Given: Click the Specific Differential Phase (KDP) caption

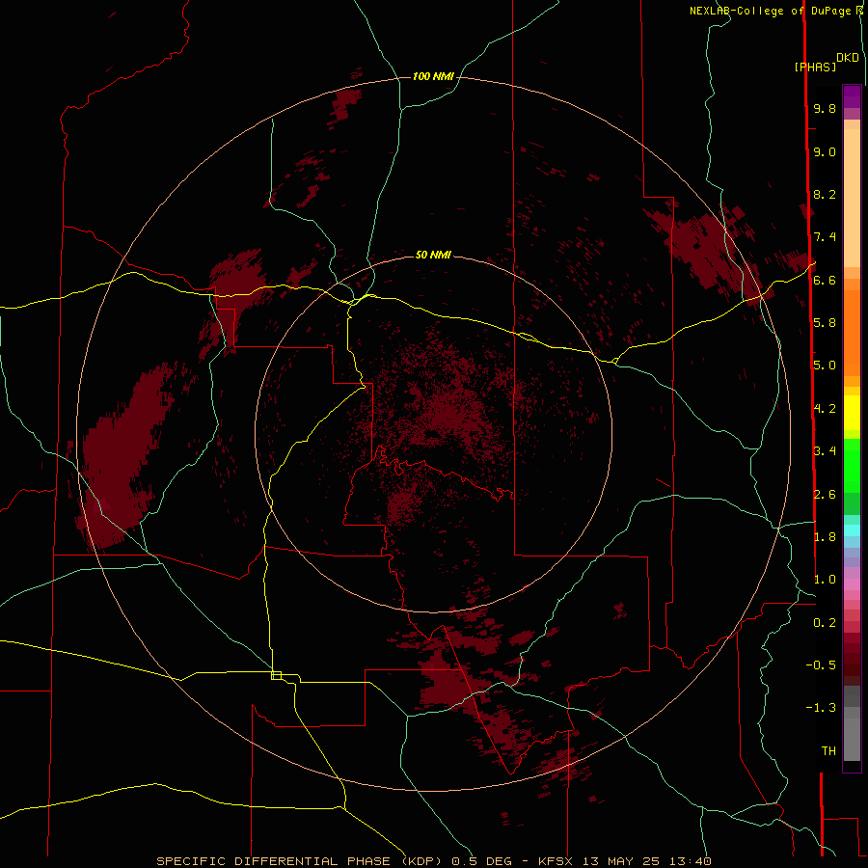Looking at the screenshot, I should coord(299,861).
